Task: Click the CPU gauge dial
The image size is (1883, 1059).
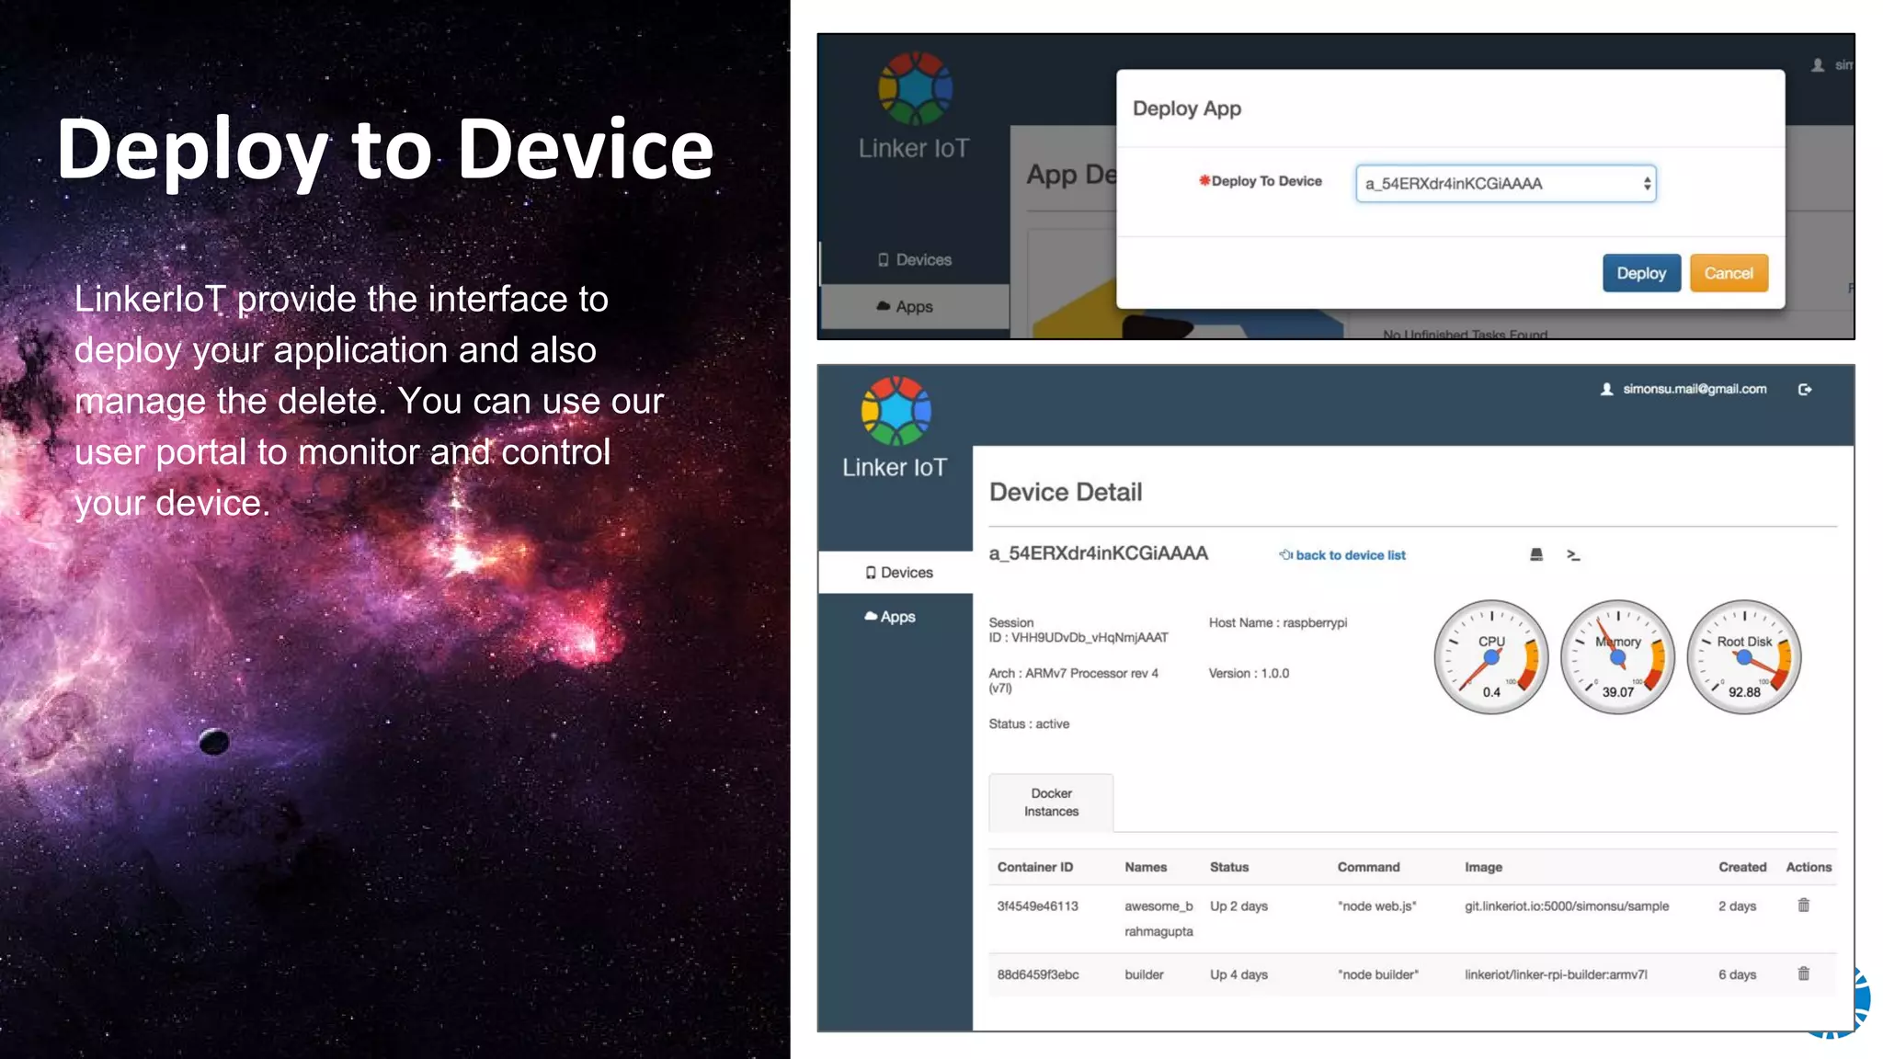Action: 1490,657
